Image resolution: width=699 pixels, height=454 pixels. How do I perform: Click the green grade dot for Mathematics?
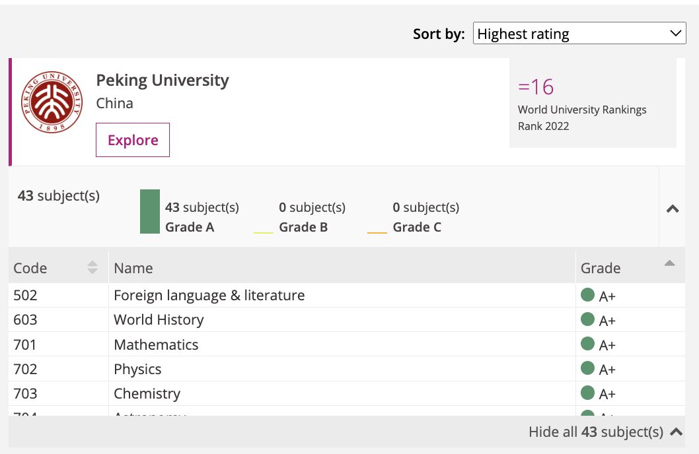click(x=587, y=344)
